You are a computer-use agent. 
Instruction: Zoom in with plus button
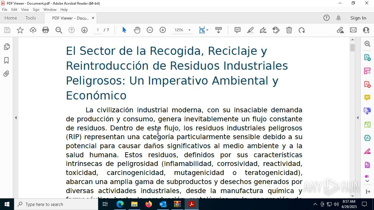[x=163, y=30]
